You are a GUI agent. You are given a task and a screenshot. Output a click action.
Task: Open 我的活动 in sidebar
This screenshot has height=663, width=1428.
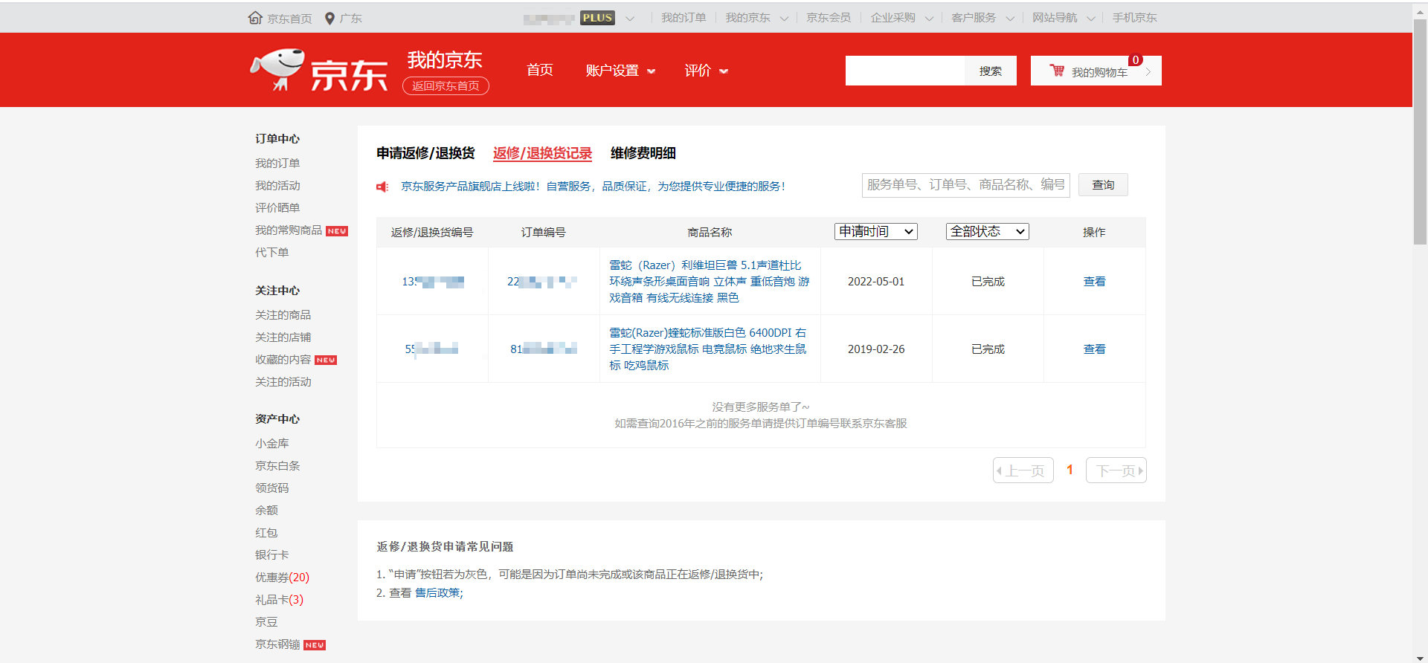[x=277, y=186]
